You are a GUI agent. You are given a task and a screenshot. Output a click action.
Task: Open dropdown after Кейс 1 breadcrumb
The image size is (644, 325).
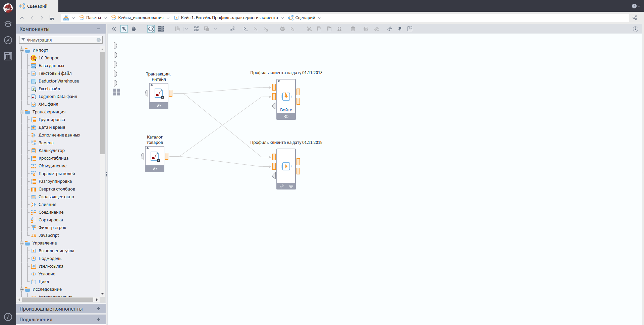point(282,18)
